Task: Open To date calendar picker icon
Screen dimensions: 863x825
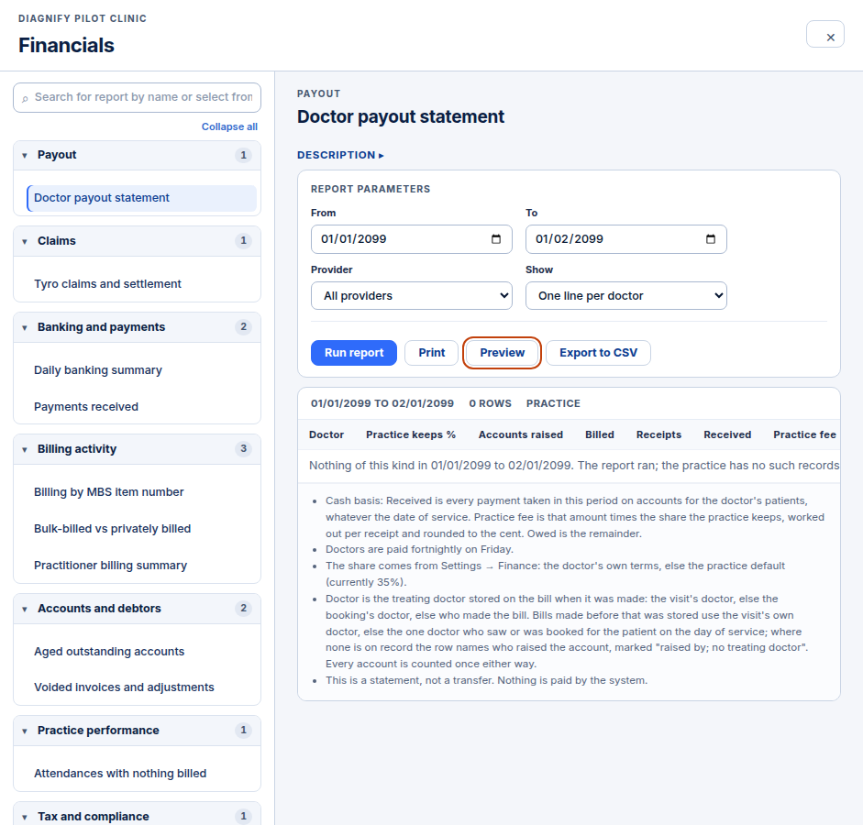Action: click(711, 239)
